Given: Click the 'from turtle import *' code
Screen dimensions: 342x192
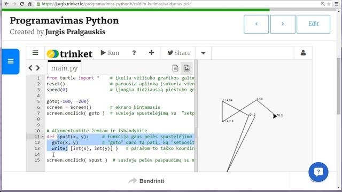Looking at the screenshot, I should coord(73,78).
